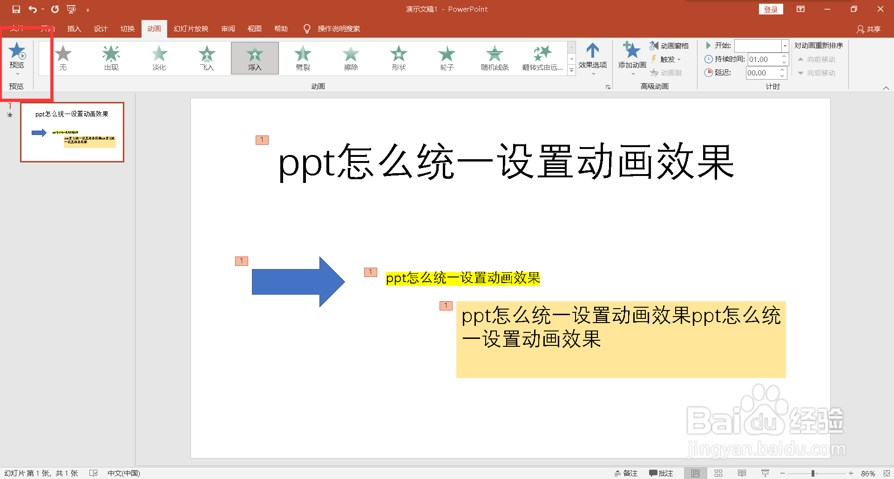894x479 pixels.
Task: Start slideshow from status bar icon
Action: point(765,473)
